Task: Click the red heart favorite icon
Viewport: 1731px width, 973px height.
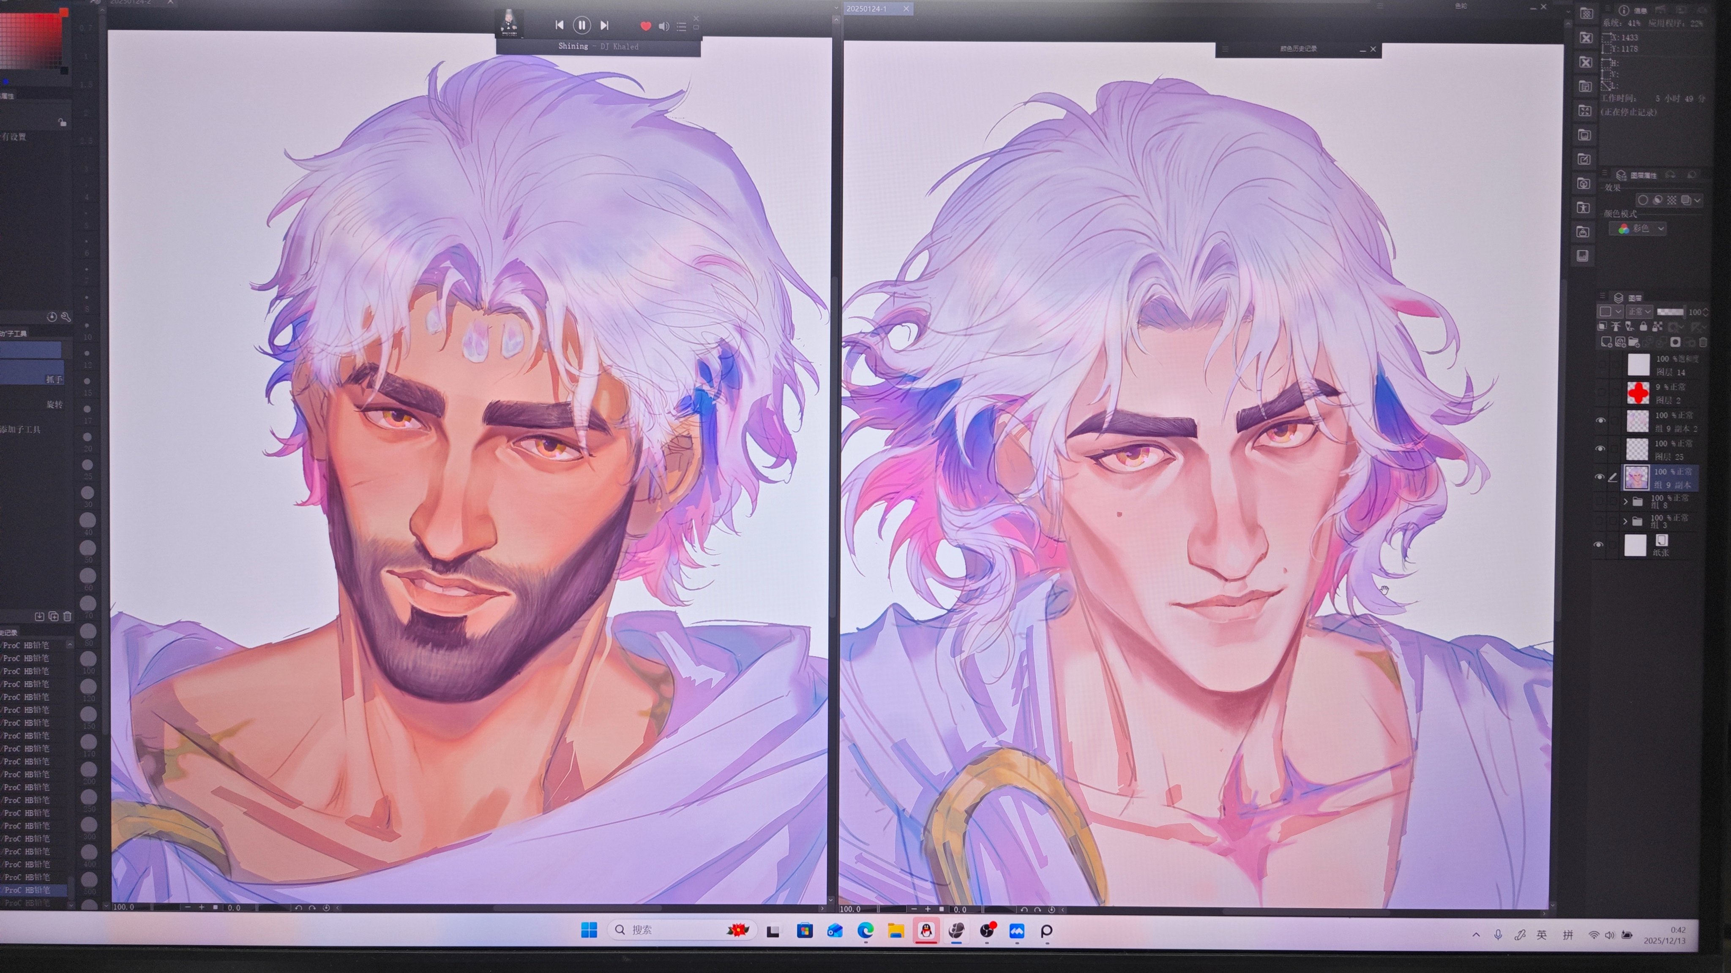Action: 645,26
